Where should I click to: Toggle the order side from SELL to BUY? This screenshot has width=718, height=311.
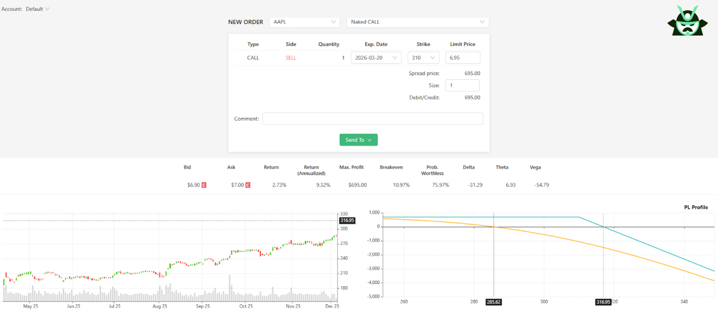pyautogui.click(x=290, y=58)
